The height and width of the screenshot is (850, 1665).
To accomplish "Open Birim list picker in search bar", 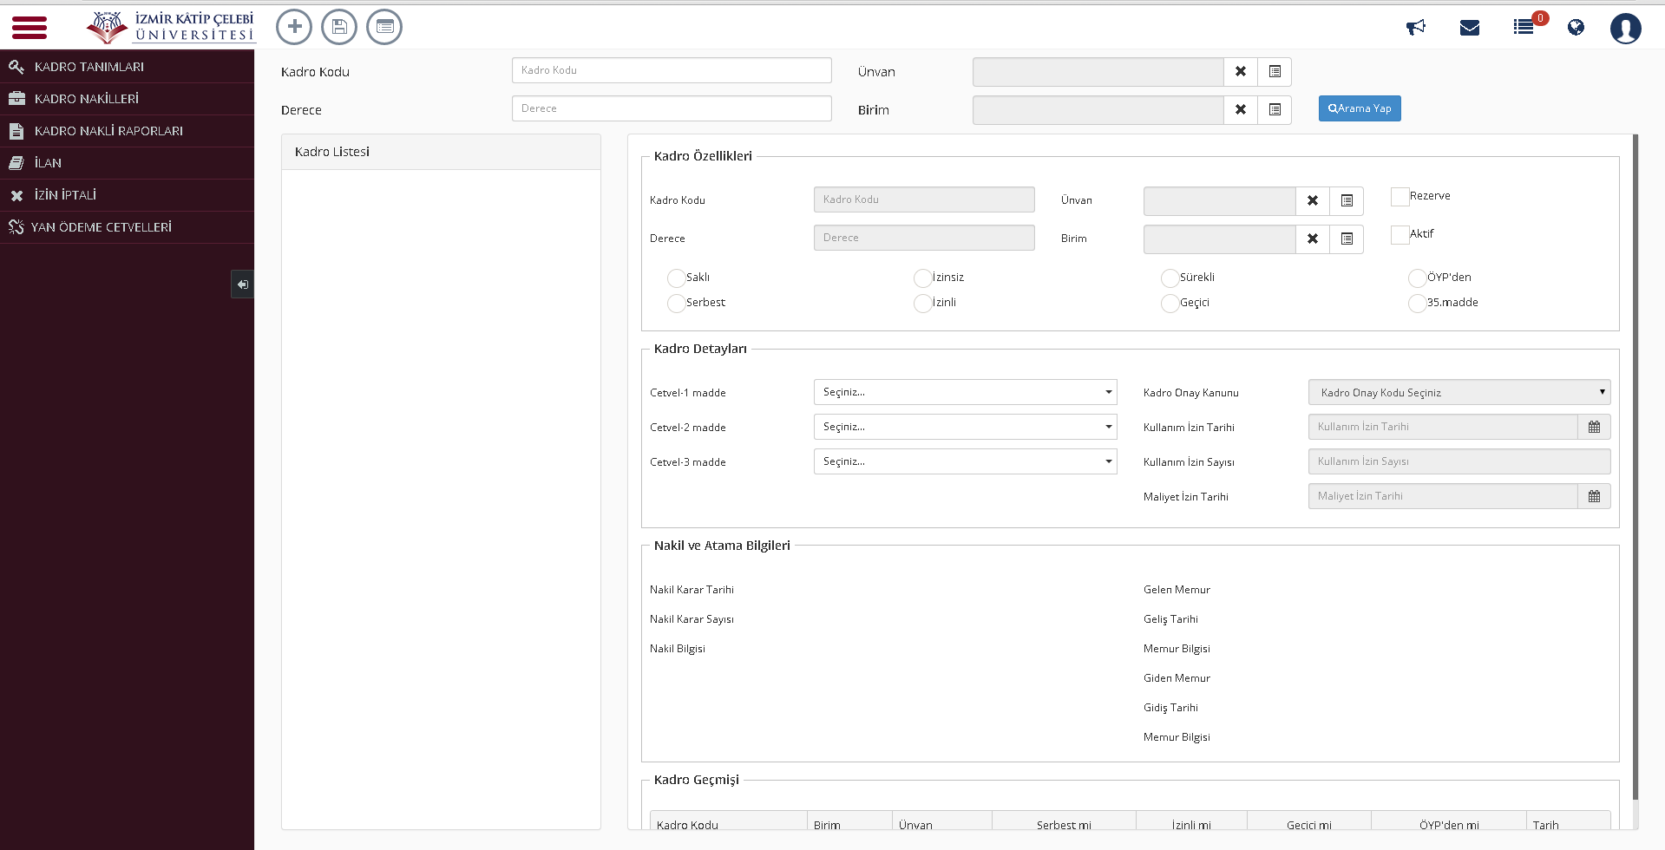I will click(x=1275, y=110).
